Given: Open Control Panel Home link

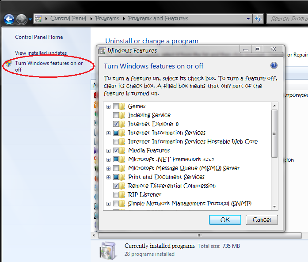Looking at the screenshot, I should tap(39, 37).
